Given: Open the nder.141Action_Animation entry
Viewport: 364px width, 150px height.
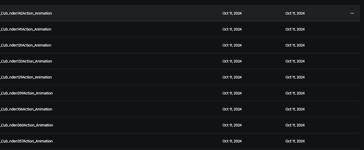Looking at the screenshot, I should click(26, 29).
